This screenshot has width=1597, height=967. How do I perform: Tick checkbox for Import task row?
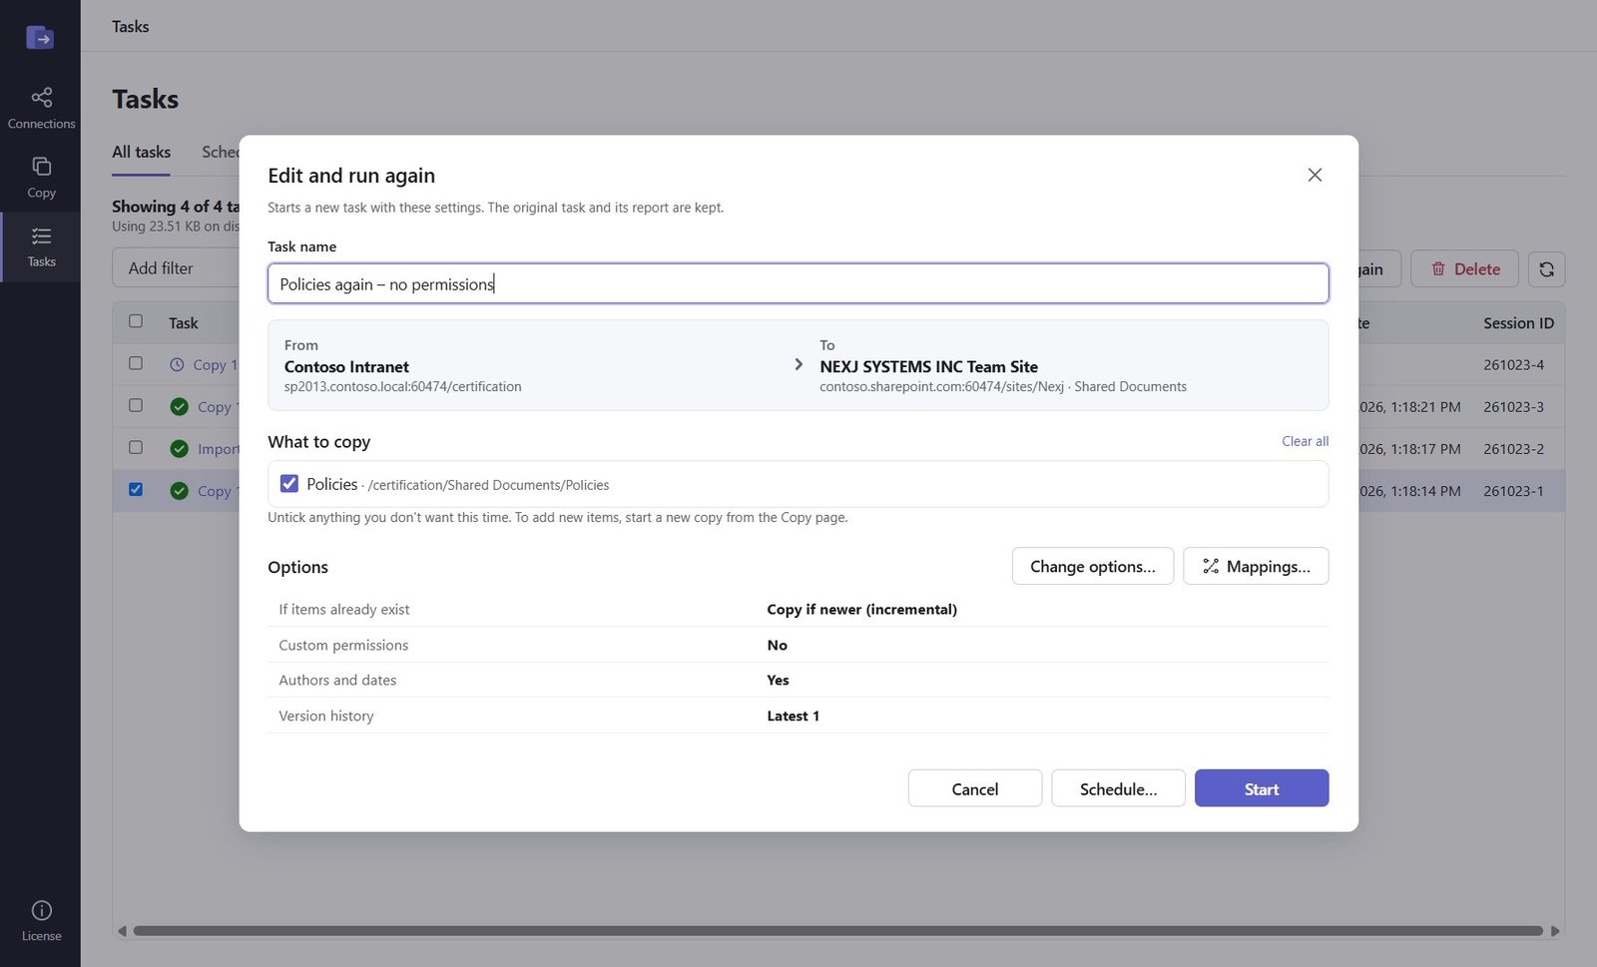[x=136, y=447]
